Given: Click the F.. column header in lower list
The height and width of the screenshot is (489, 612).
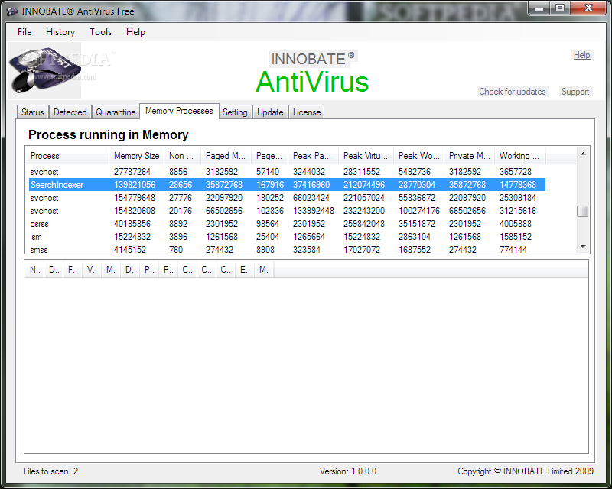Looking at the screenshot, I should point(73,270).
